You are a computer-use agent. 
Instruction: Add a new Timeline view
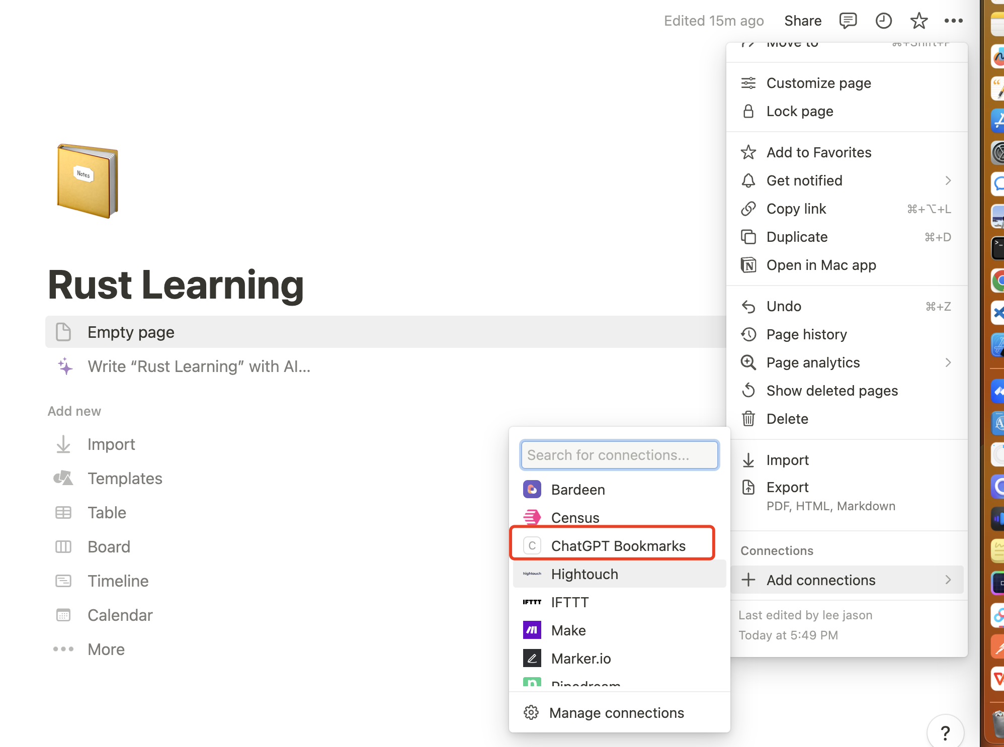coord(118,581)
